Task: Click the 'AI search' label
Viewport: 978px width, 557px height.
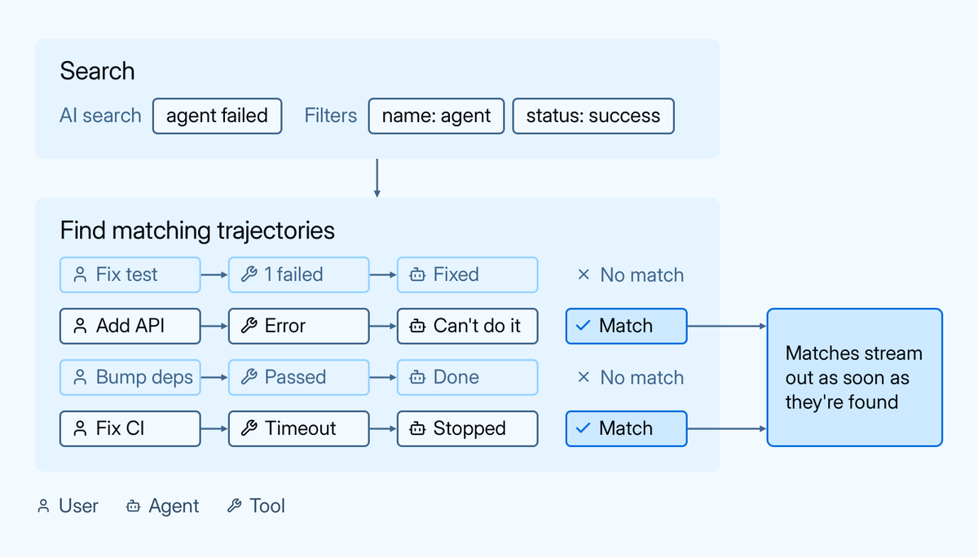Action: (100, 116)
